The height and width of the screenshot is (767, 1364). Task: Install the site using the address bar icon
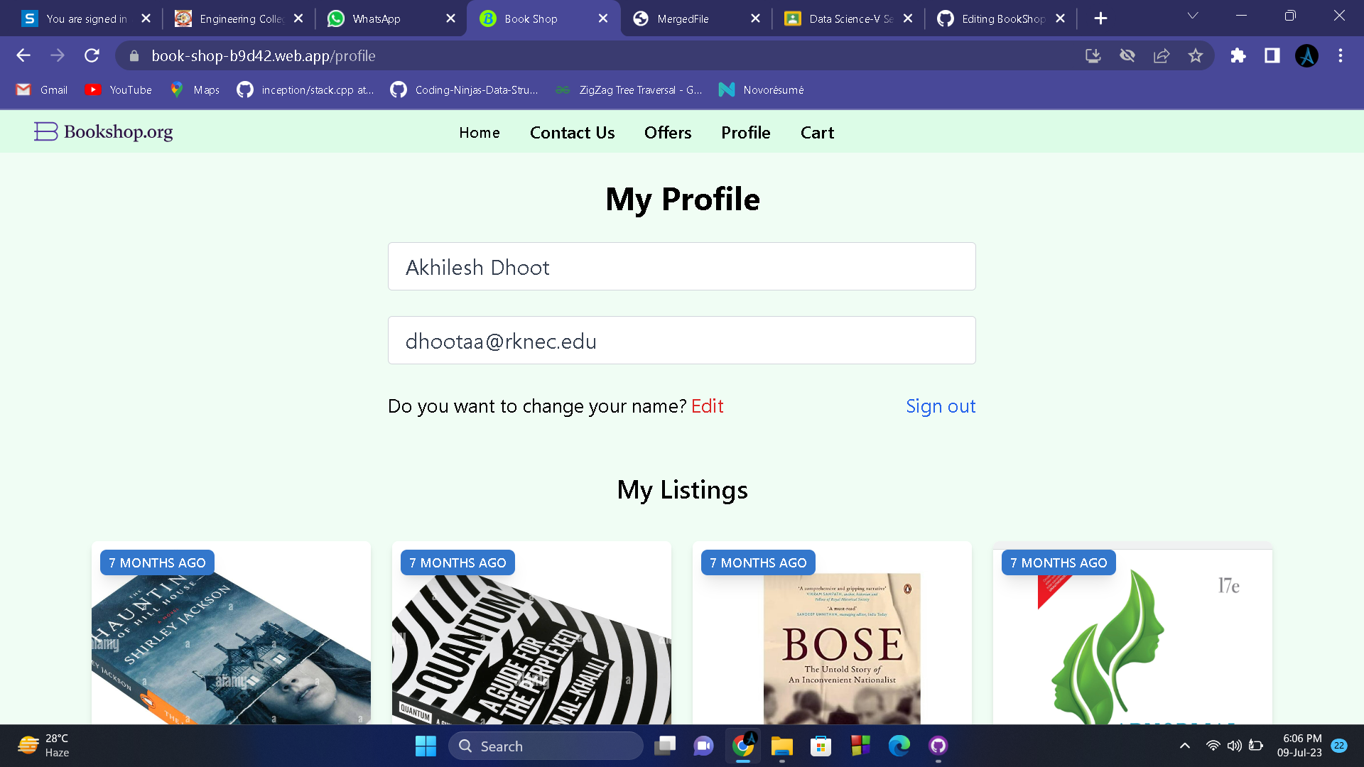point(1093,55)
